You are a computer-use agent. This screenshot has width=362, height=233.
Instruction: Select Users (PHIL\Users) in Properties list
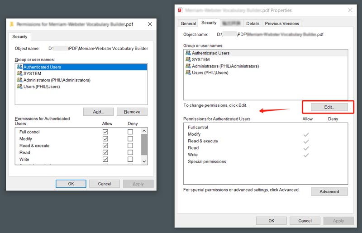click(266, 73)
